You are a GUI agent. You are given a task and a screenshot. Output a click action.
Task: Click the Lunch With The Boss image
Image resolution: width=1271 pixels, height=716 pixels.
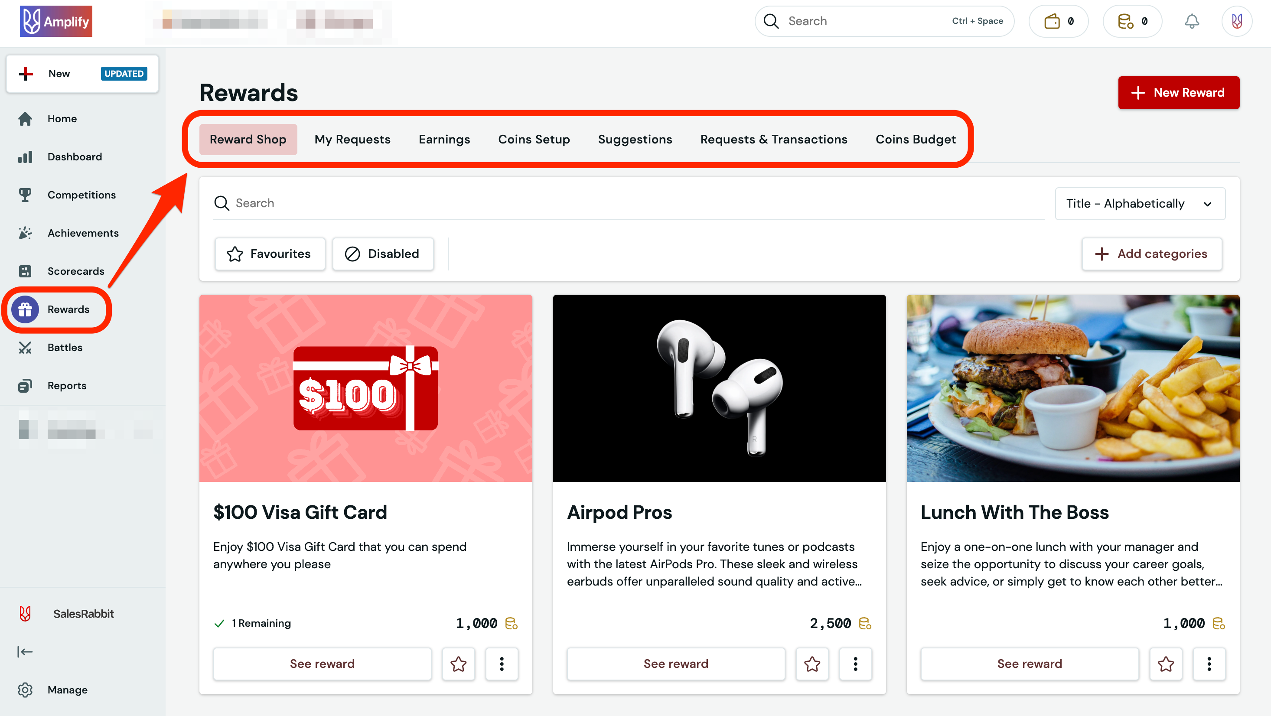[x=1072, y=388]
